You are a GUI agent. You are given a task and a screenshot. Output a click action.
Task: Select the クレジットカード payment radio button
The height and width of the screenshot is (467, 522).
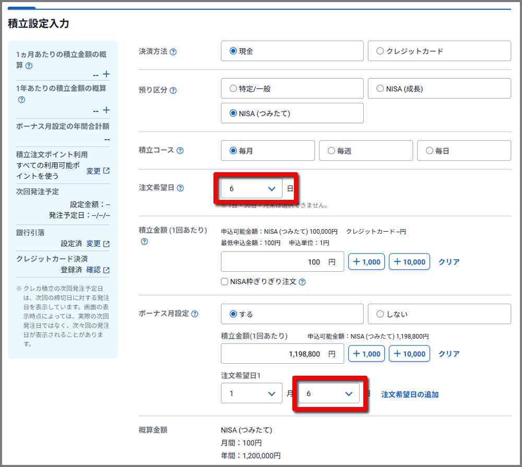tap(380, 51)
